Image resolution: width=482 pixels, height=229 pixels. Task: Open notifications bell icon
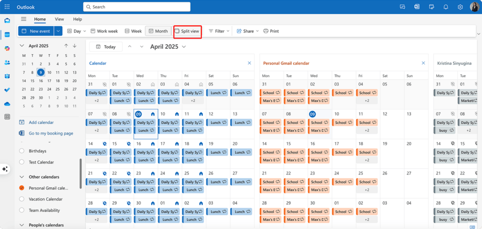(x=445, y=7)
